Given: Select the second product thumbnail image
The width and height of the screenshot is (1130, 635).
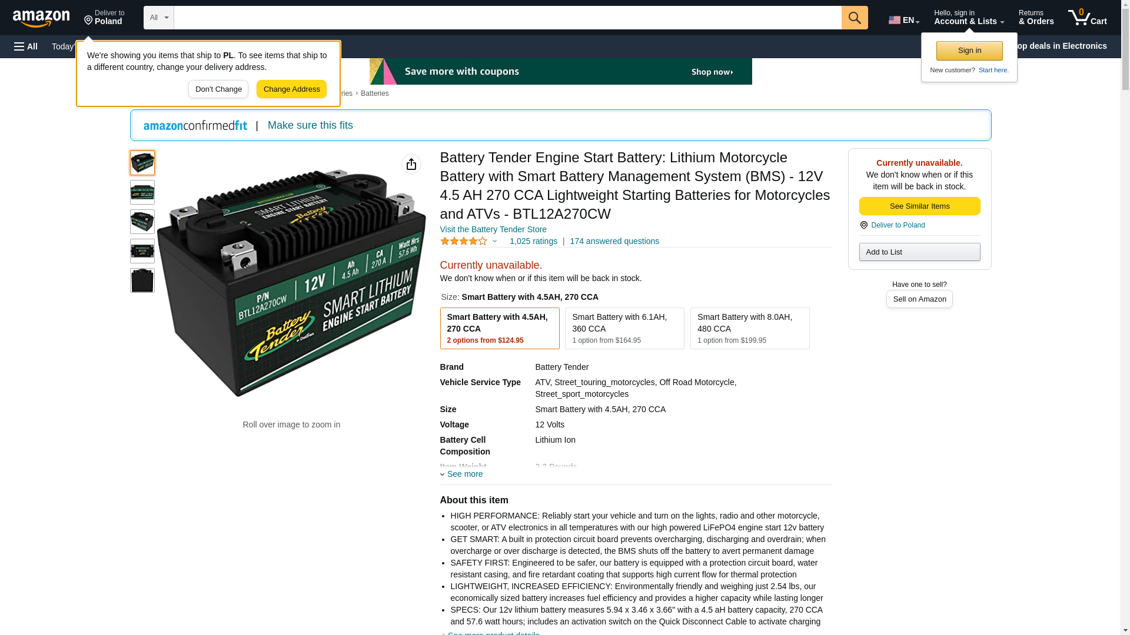Looking at the screenshot, I should [x=142, y=192].
